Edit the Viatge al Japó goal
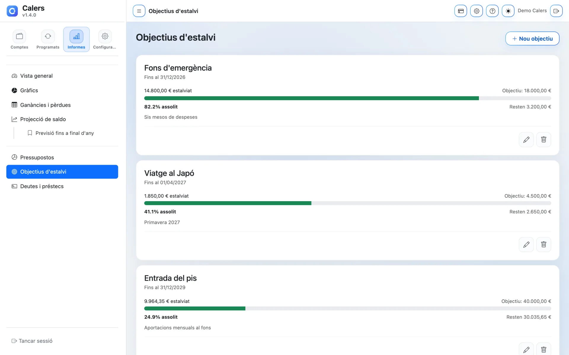 click(x=526, y=245)
